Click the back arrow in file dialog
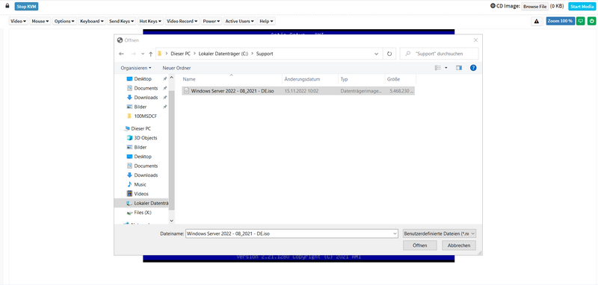This screenshot has height=285, width=598. click(122, 54)
